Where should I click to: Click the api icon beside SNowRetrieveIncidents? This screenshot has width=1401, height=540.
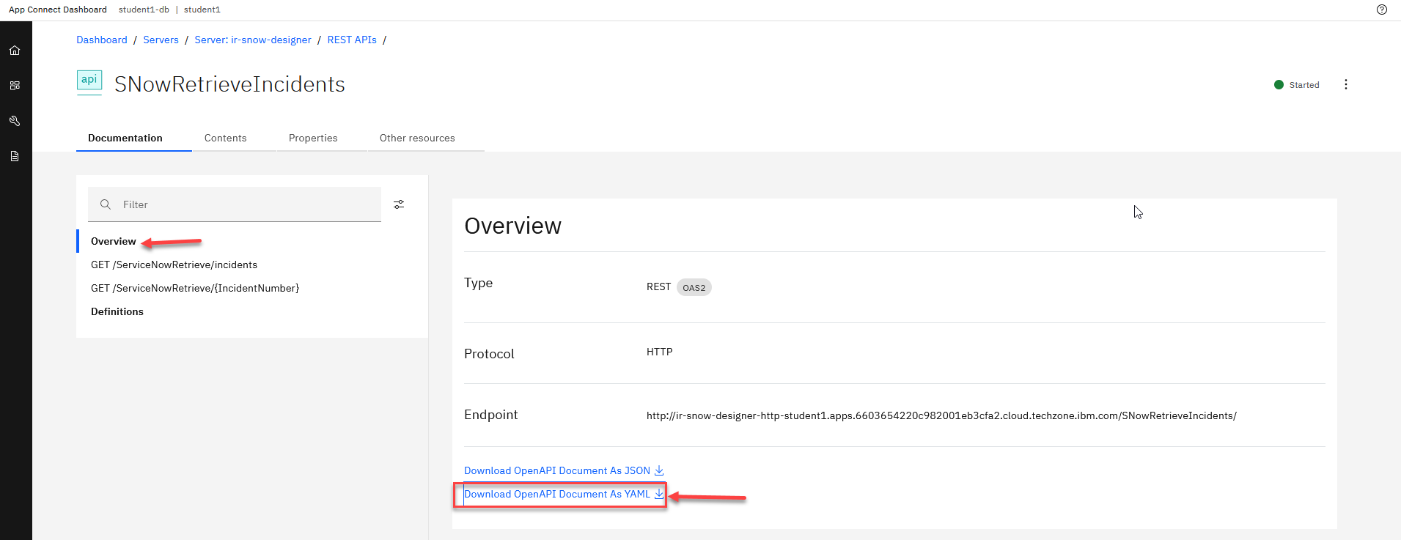click(89, 81)
